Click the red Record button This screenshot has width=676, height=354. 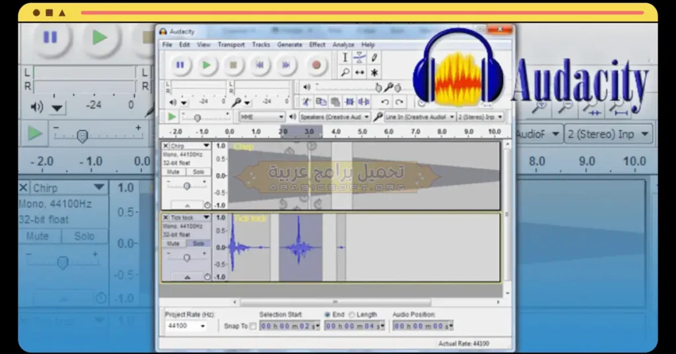coord(316,65)
